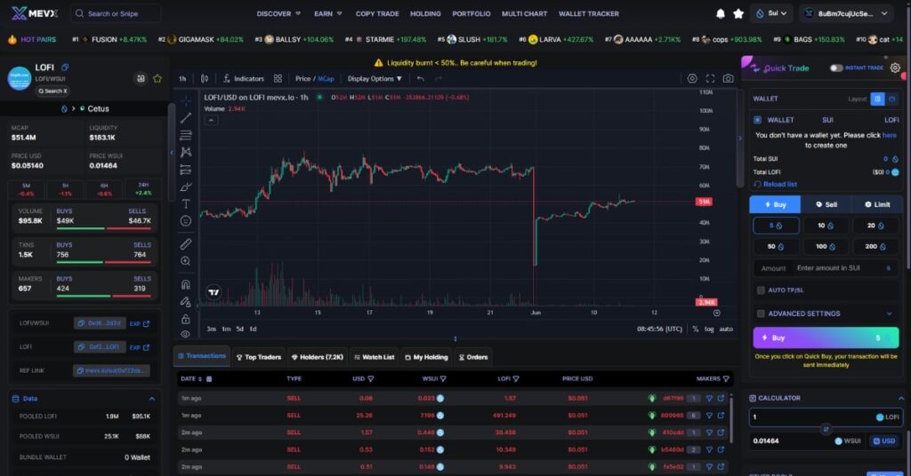Select the zoom in tool
The image size is (911, 476).
click(186, 261)
